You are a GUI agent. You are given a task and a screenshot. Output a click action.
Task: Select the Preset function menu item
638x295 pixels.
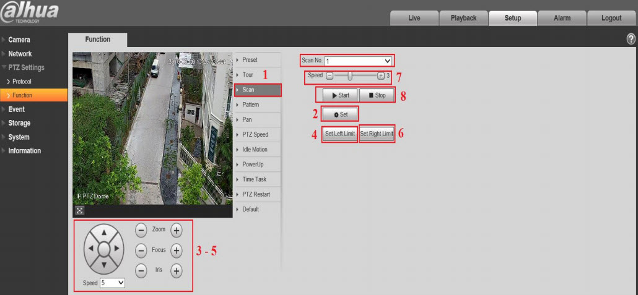tap(250, 60)
